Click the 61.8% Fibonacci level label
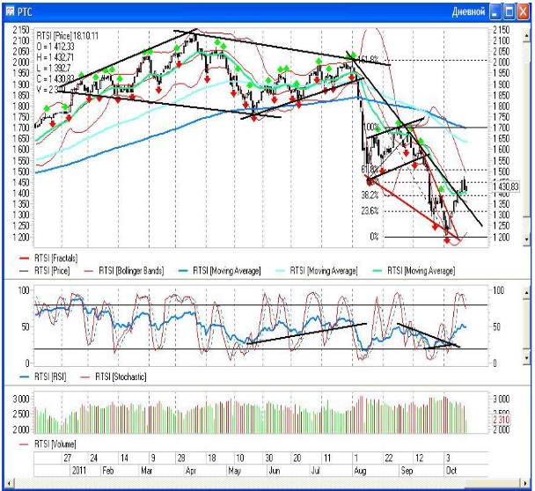The height and width of the screenshot is (491, 535). (x=370, y=169)
